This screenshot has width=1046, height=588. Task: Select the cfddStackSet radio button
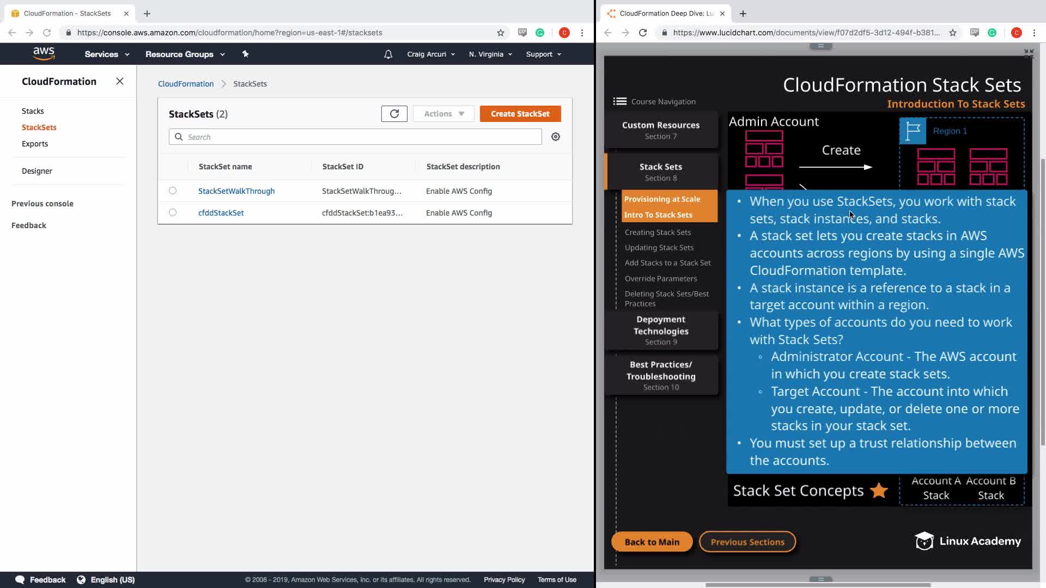(173, 212)
